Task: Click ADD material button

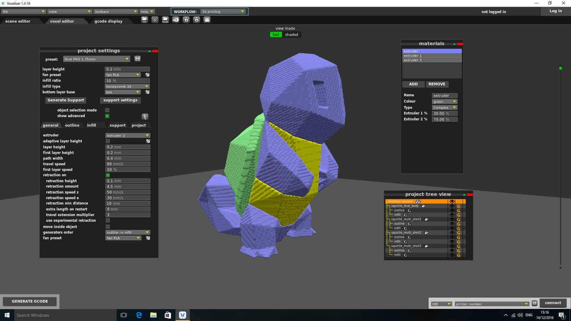Action: (413, 84)
